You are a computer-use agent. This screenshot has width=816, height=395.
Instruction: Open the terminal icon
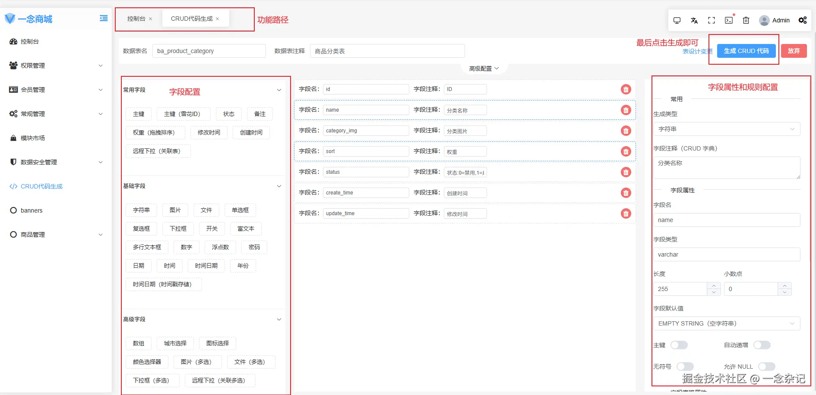pyautogui.click(x=729, y=20)
